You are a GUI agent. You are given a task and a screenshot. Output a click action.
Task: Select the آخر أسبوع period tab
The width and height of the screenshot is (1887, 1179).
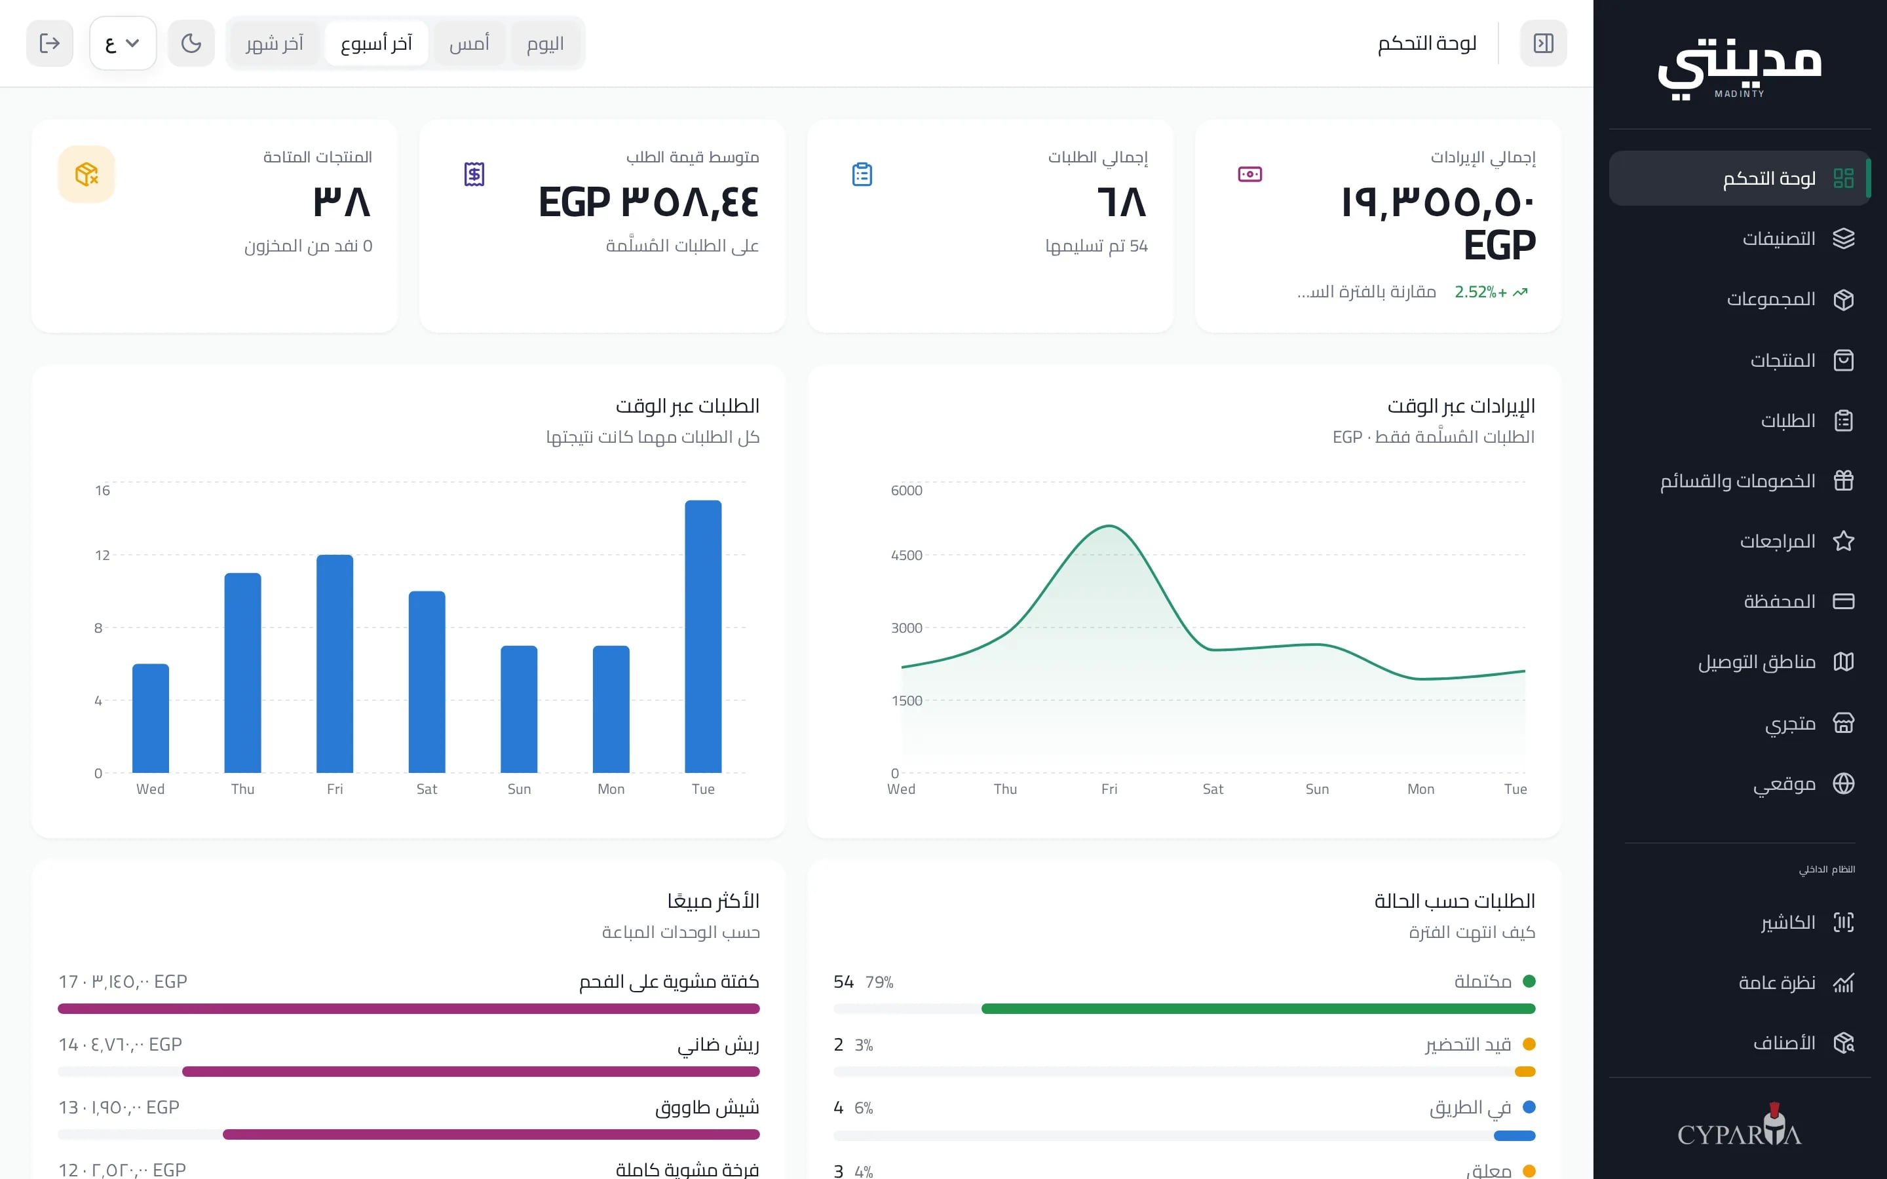(x=376, y=44)
